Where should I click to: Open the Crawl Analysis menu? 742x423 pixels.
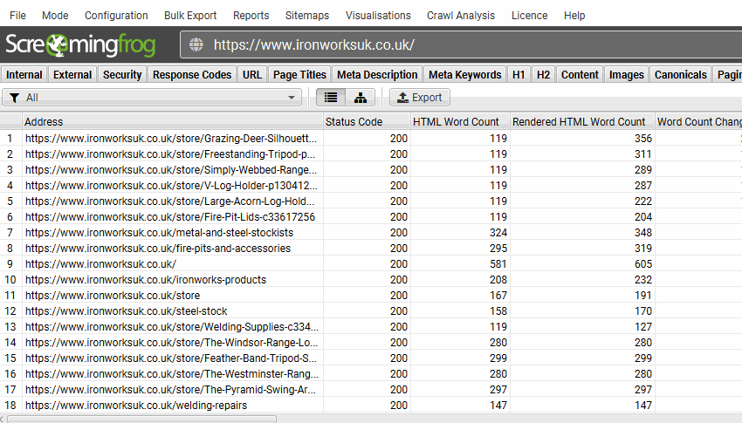(x=460, y=15)
